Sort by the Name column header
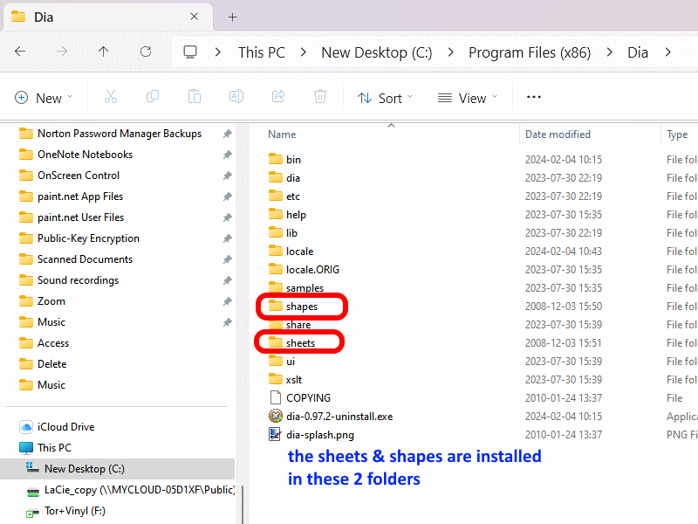 pyautogui.click(x=282, y=134)
